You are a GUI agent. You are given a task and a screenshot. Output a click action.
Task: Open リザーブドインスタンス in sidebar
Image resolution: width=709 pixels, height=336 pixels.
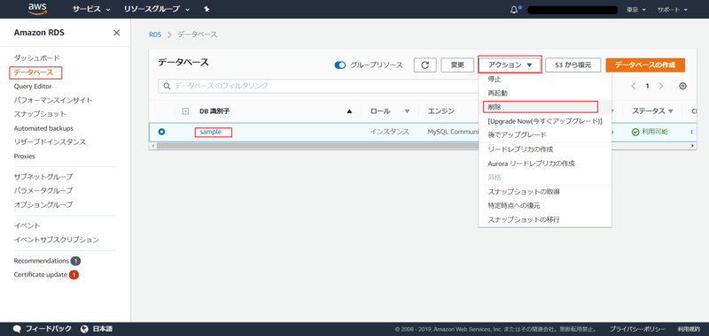click(50, 142)
